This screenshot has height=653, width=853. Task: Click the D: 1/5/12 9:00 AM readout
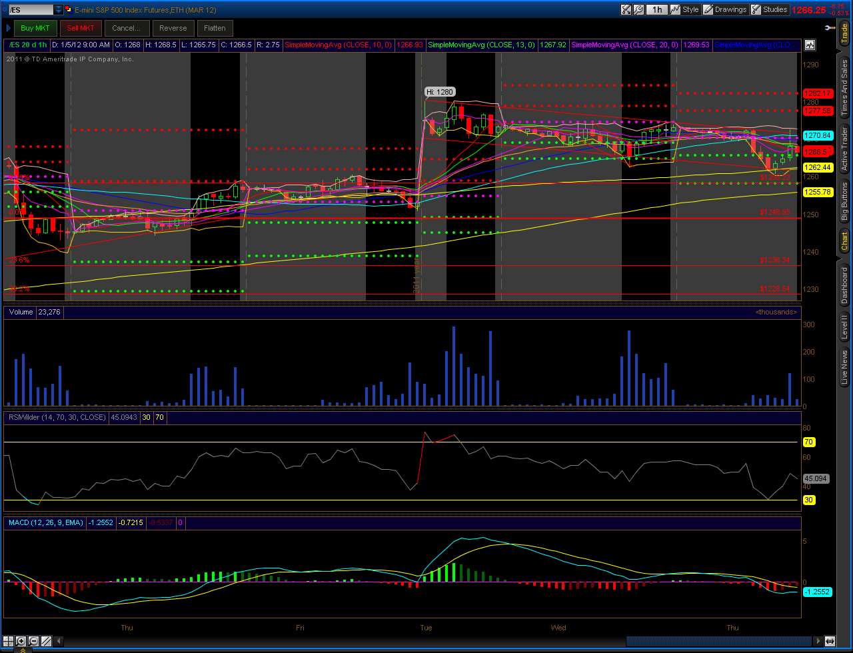tap(81, 45)
